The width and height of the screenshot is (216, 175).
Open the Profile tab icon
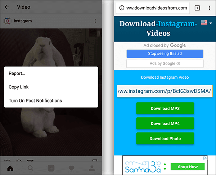(x=92, y=168)
